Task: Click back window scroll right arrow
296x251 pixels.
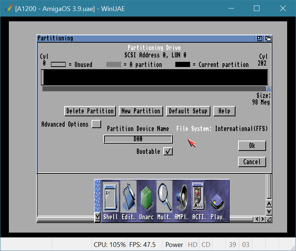Action: point(262,219)
